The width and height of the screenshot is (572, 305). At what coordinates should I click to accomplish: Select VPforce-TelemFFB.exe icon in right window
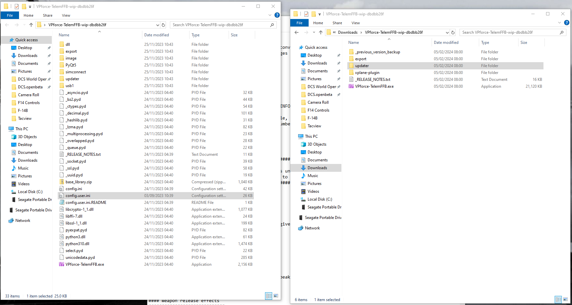pos(351,86)
